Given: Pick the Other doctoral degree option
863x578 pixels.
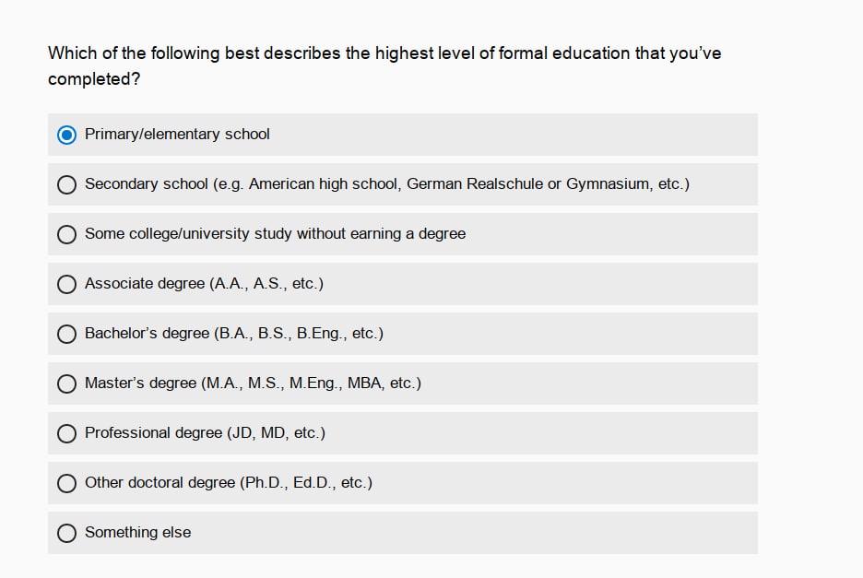Looking at the screenshot, I should click(66, 483).
